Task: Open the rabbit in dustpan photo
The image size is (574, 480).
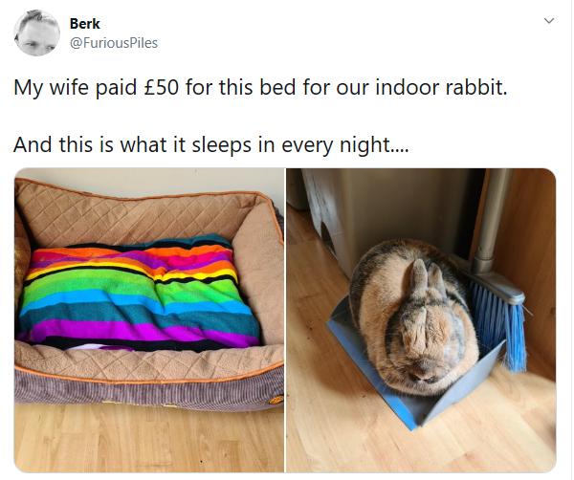Action: coord(421,320)
